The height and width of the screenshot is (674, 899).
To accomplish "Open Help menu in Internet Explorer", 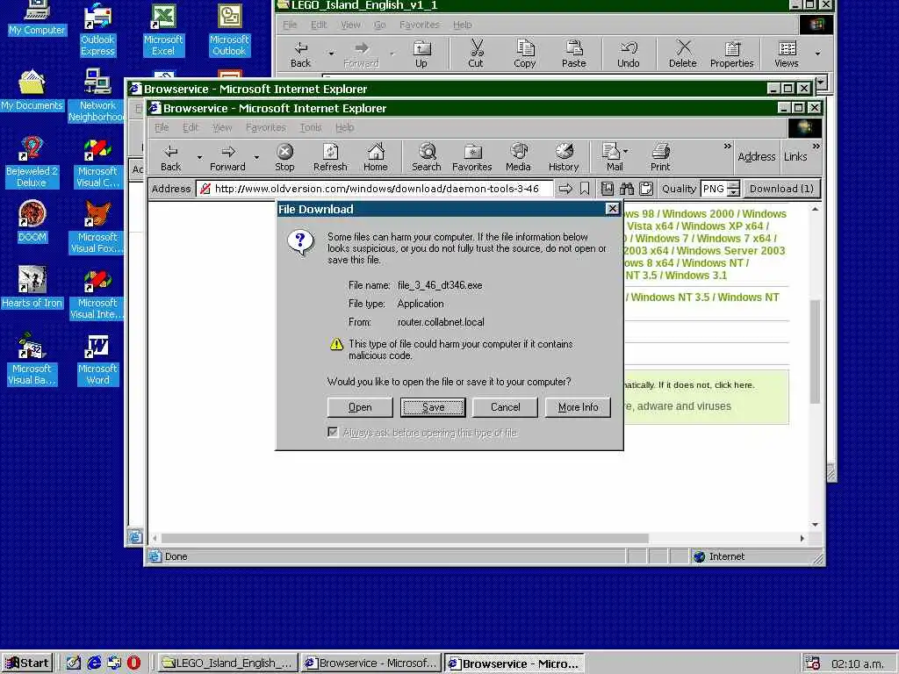I will pyautogui.click(x=344, y=127).
